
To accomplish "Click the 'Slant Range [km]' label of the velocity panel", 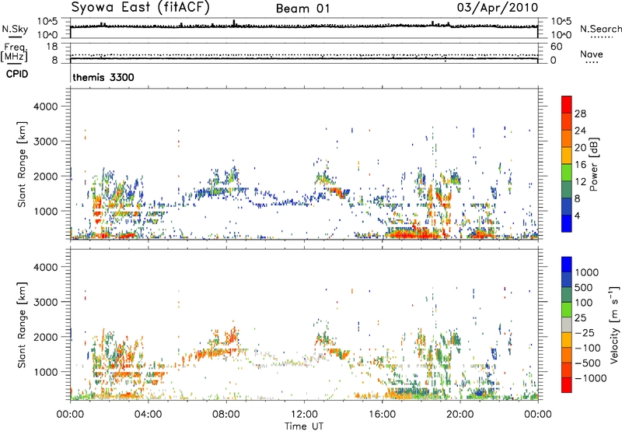I will pyautogui.click(x=23, y=325).
